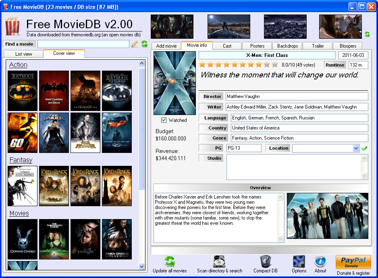378x278 pixels.
Task: Click the Action category heading
Action: point(18,65)
